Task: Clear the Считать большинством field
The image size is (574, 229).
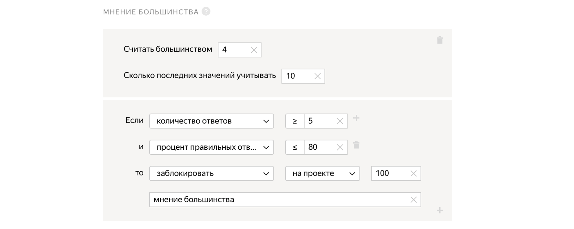Action: point(254,50)
